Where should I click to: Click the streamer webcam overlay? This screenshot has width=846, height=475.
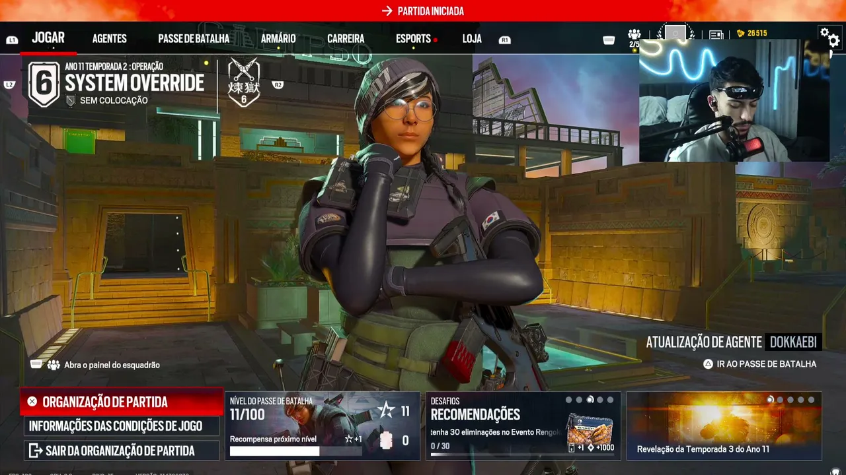pos(734,101)
